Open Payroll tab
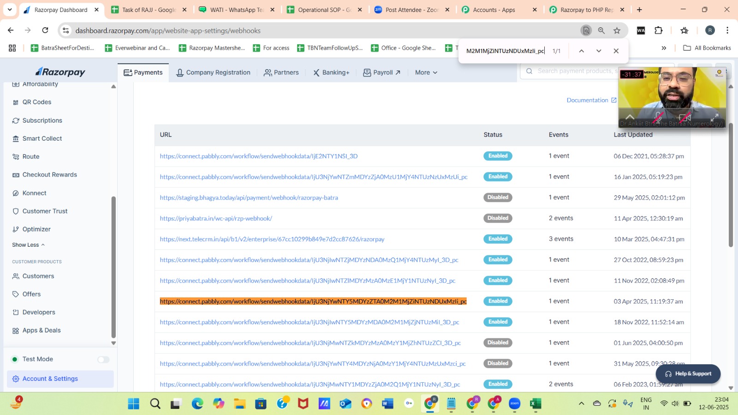 pyautogui.click(x=382, y=72)
